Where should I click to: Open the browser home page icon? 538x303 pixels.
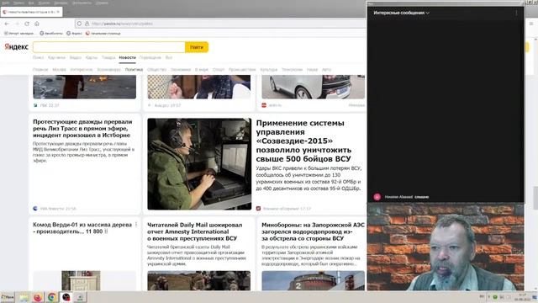(37, 24)
